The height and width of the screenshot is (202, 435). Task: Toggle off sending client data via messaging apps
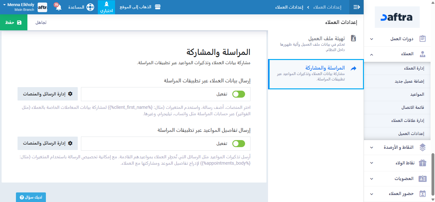pyautogui.click(x=239, y=94)
